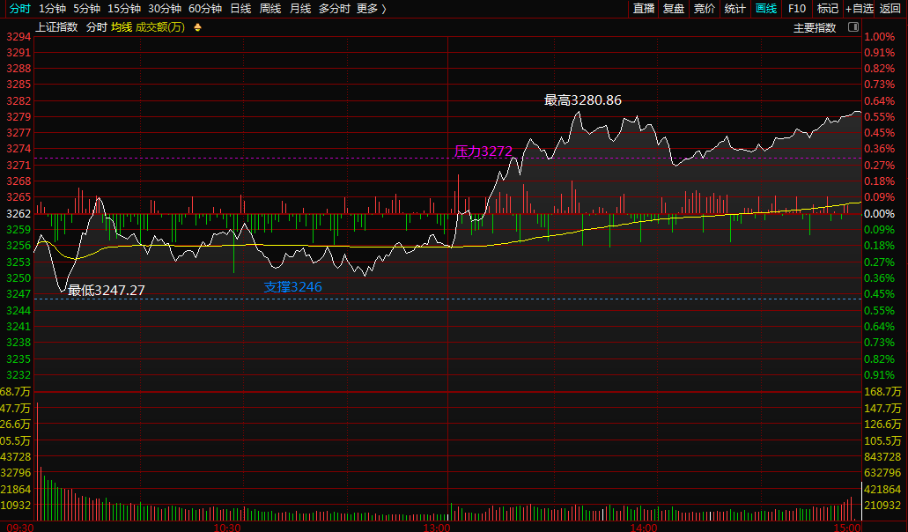
Task: Switch to the 日线 daily chart
Action: [x=240, y=9]
